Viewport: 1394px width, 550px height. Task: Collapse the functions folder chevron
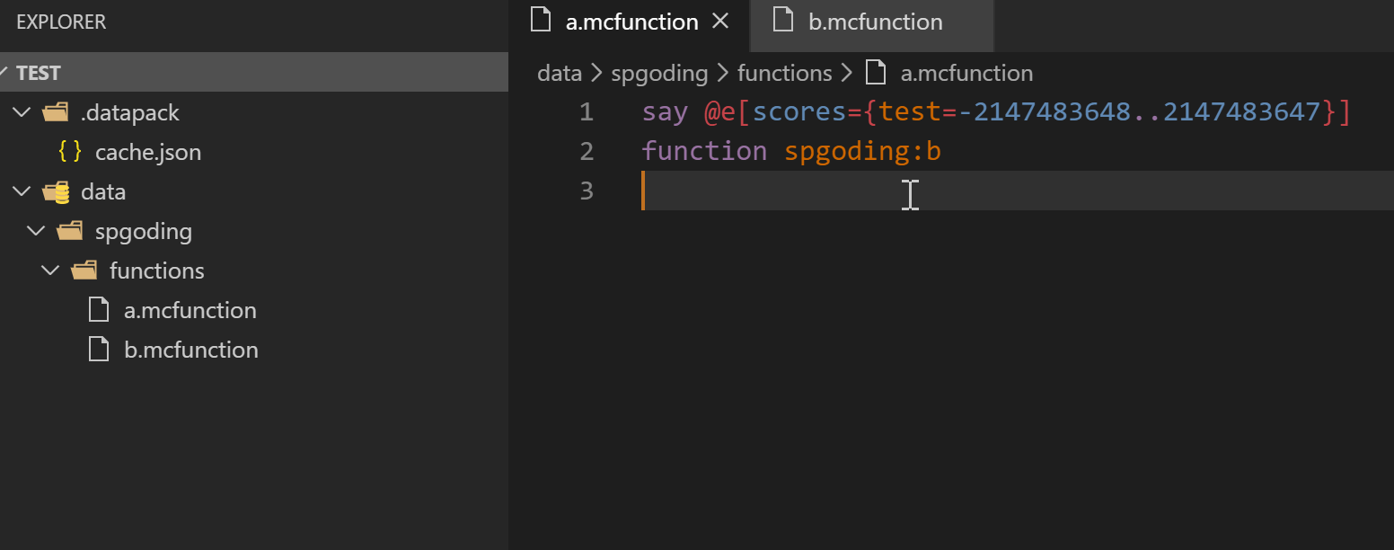[51, 271]
